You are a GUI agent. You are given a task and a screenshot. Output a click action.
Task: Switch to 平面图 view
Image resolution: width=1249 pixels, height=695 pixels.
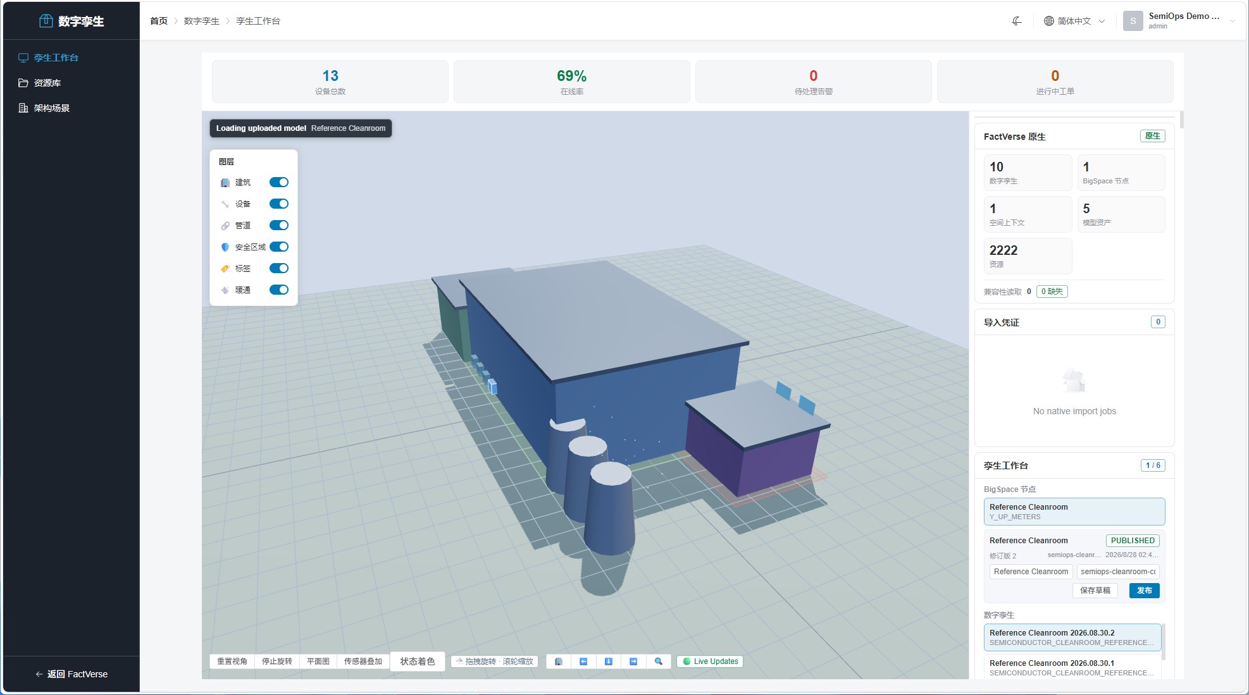tap(318, 661)
